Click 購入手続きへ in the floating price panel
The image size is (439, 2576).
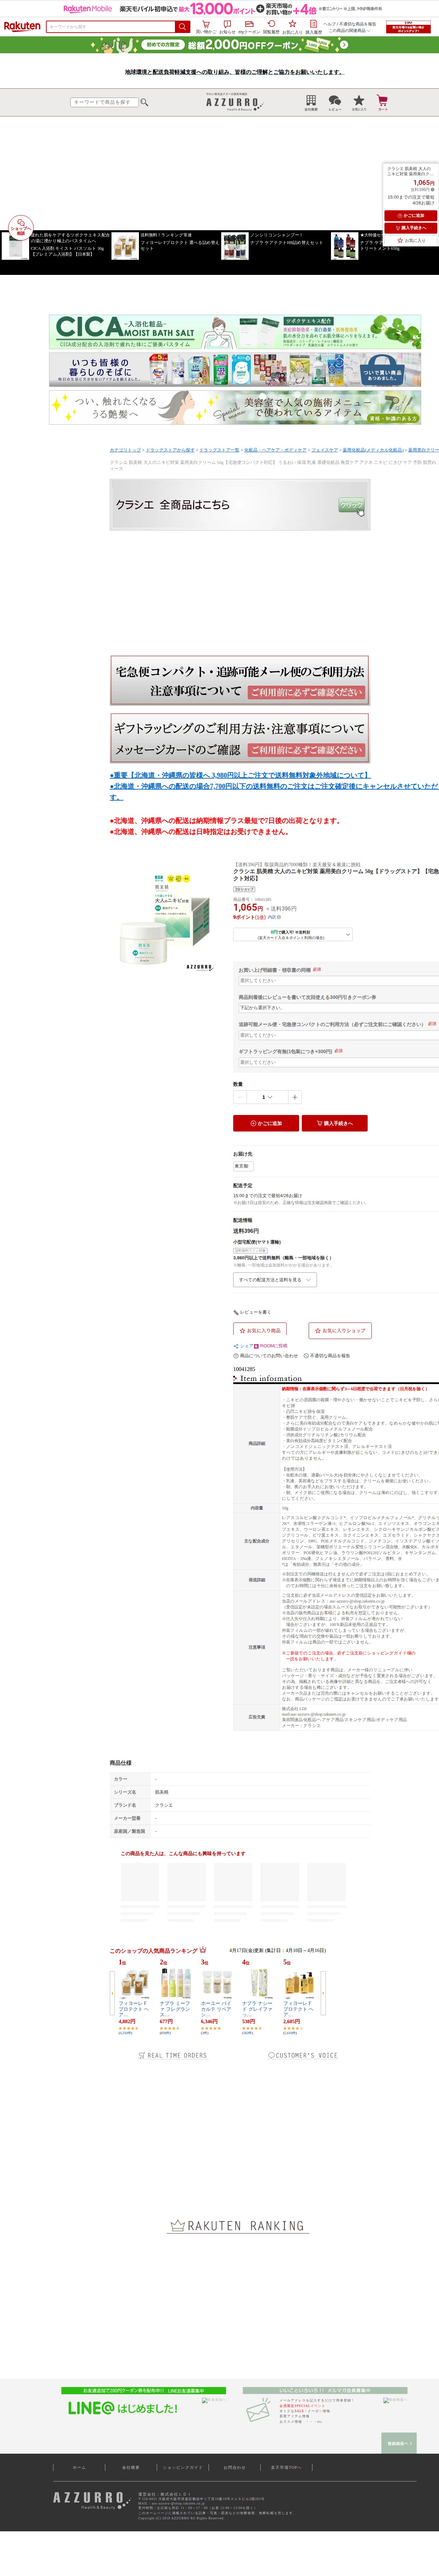pyautogui.click(x=411, y=228)
